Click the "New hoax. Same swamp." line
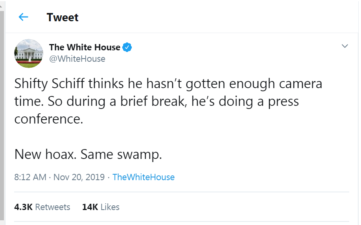 (x=88, y=154)
